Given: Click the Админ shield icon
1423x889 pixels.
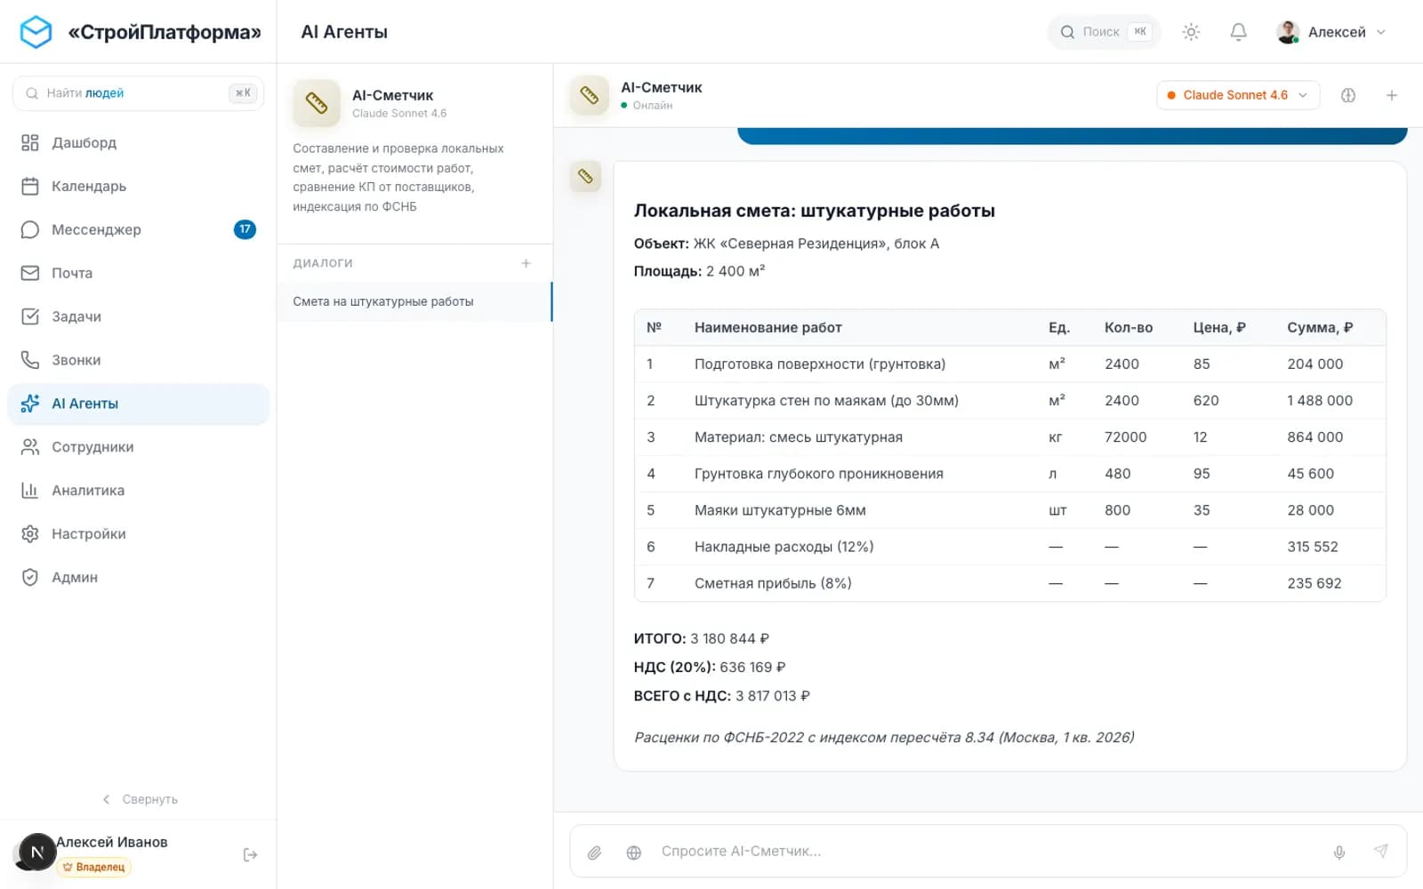Looking at the screenshot, I should tap(30, 578).
